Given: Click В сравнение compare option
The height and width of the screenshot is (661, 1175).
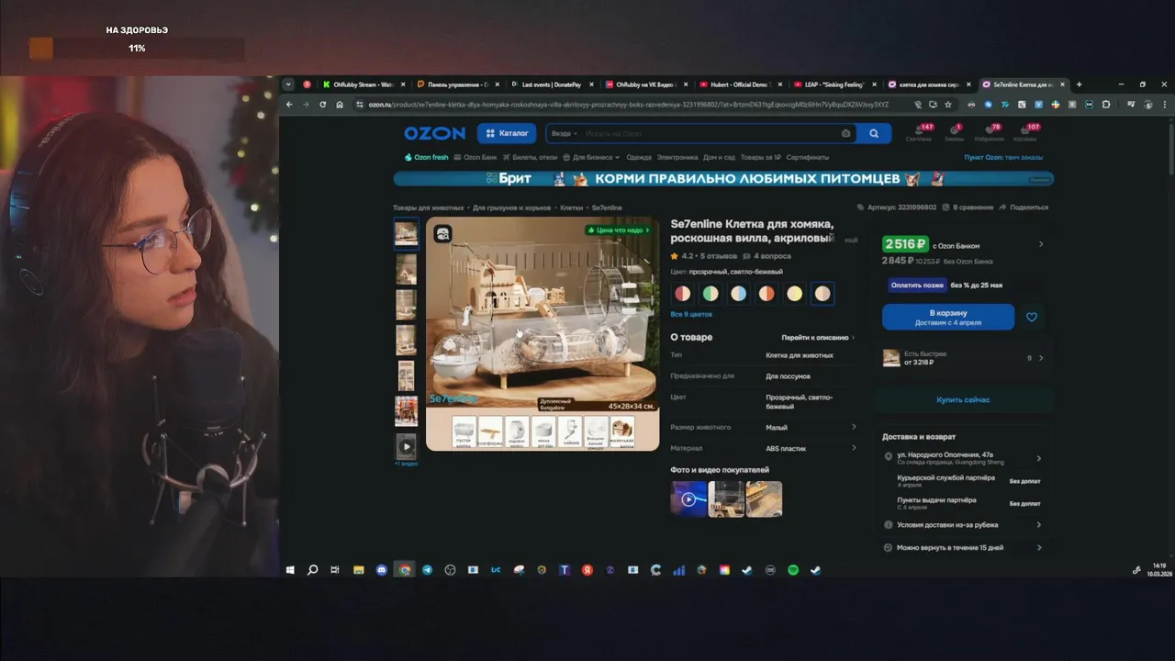Looking at the screenshot, I should (968, 207).
